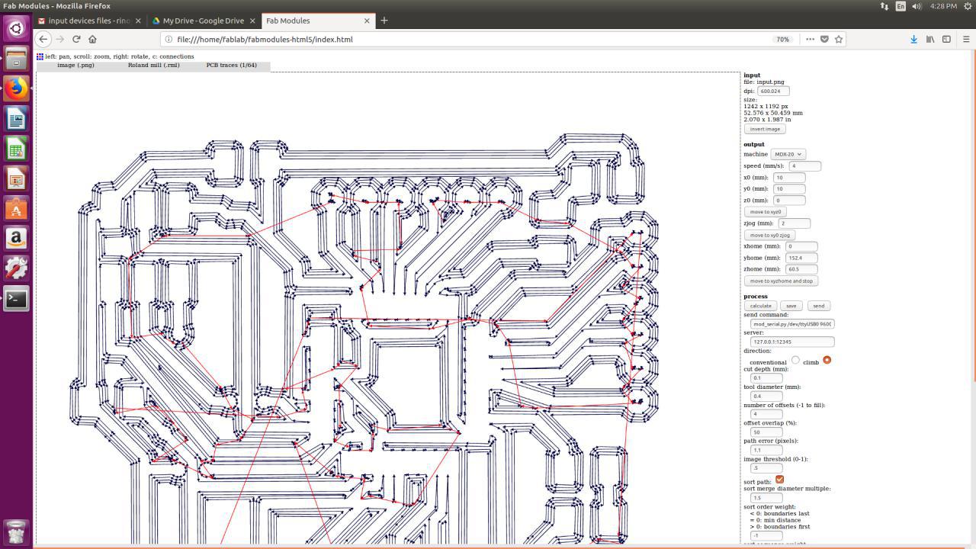Launch Firefox from the Ubuntu launcher
This screenshot has width=976, height=549.
click(x=16, y=88)
